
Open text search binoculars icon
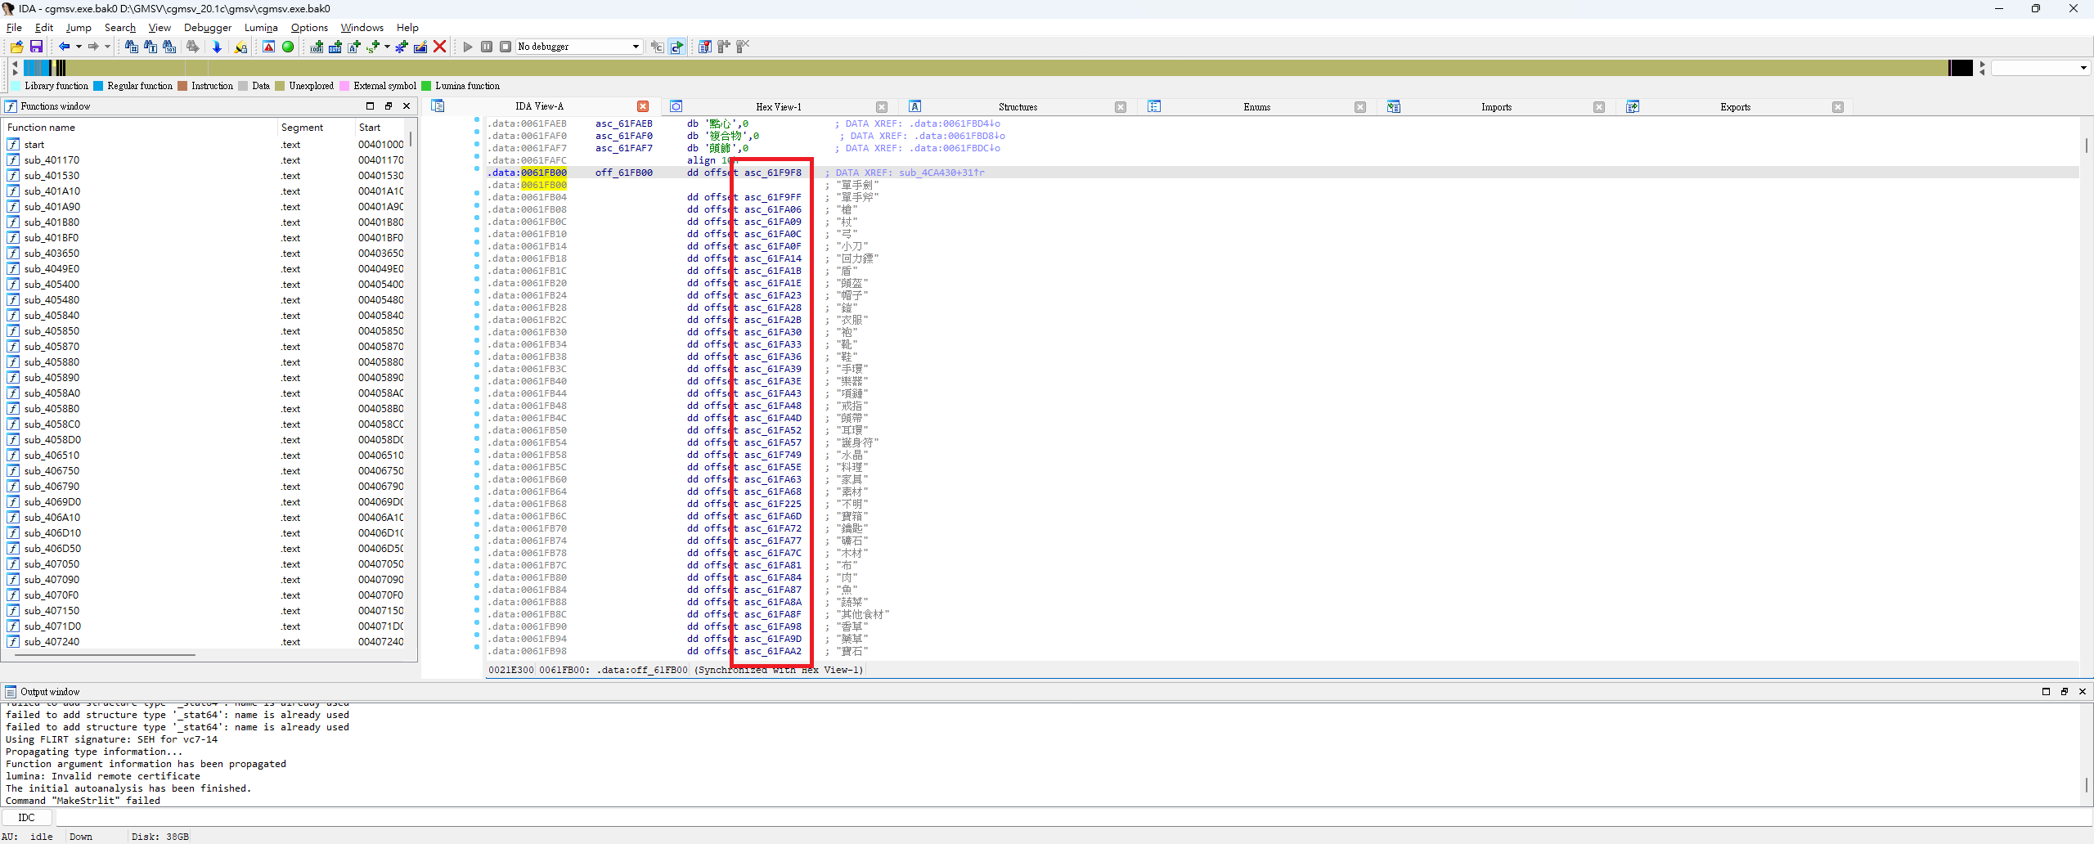point(151,47)
